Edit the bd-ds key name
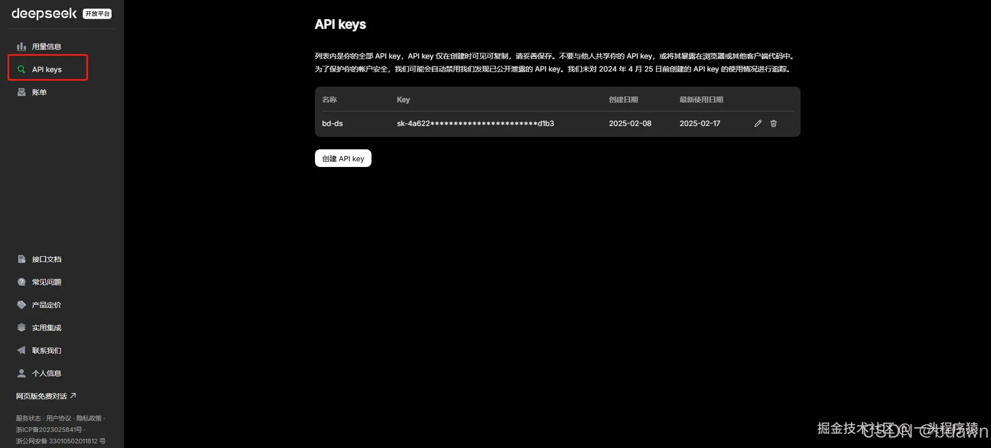The image size is (991, 448). tap(758, 123)
